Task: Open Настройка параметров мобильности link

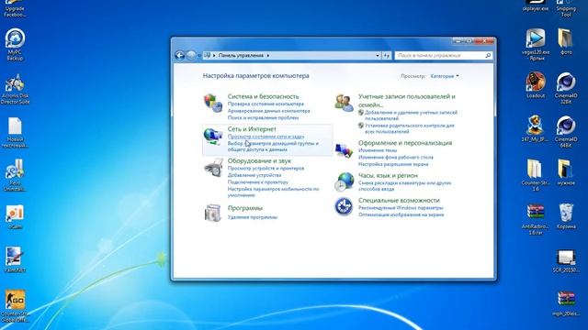Action: 273,192
